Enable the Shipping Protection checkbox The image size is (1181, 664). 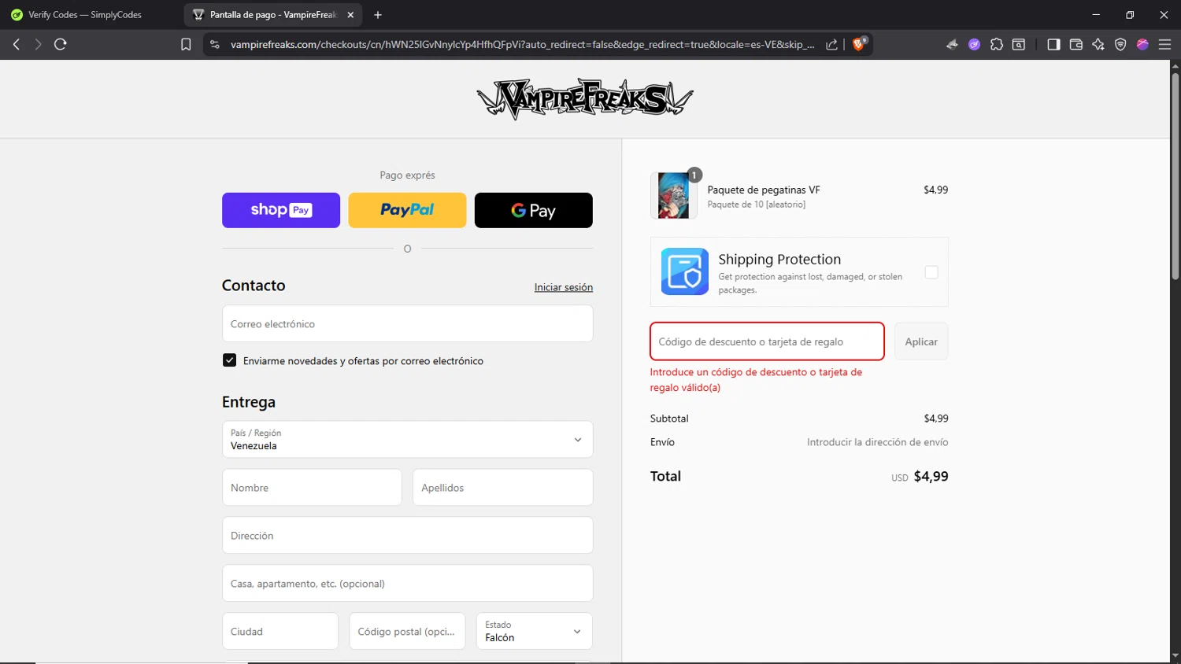click(931, 272)
